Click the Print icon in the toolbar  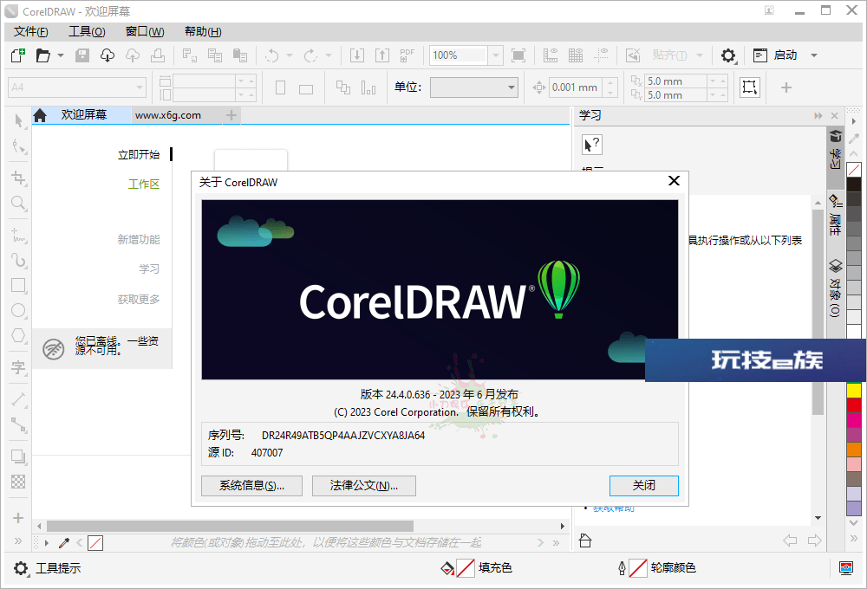[x=158, y=55]
